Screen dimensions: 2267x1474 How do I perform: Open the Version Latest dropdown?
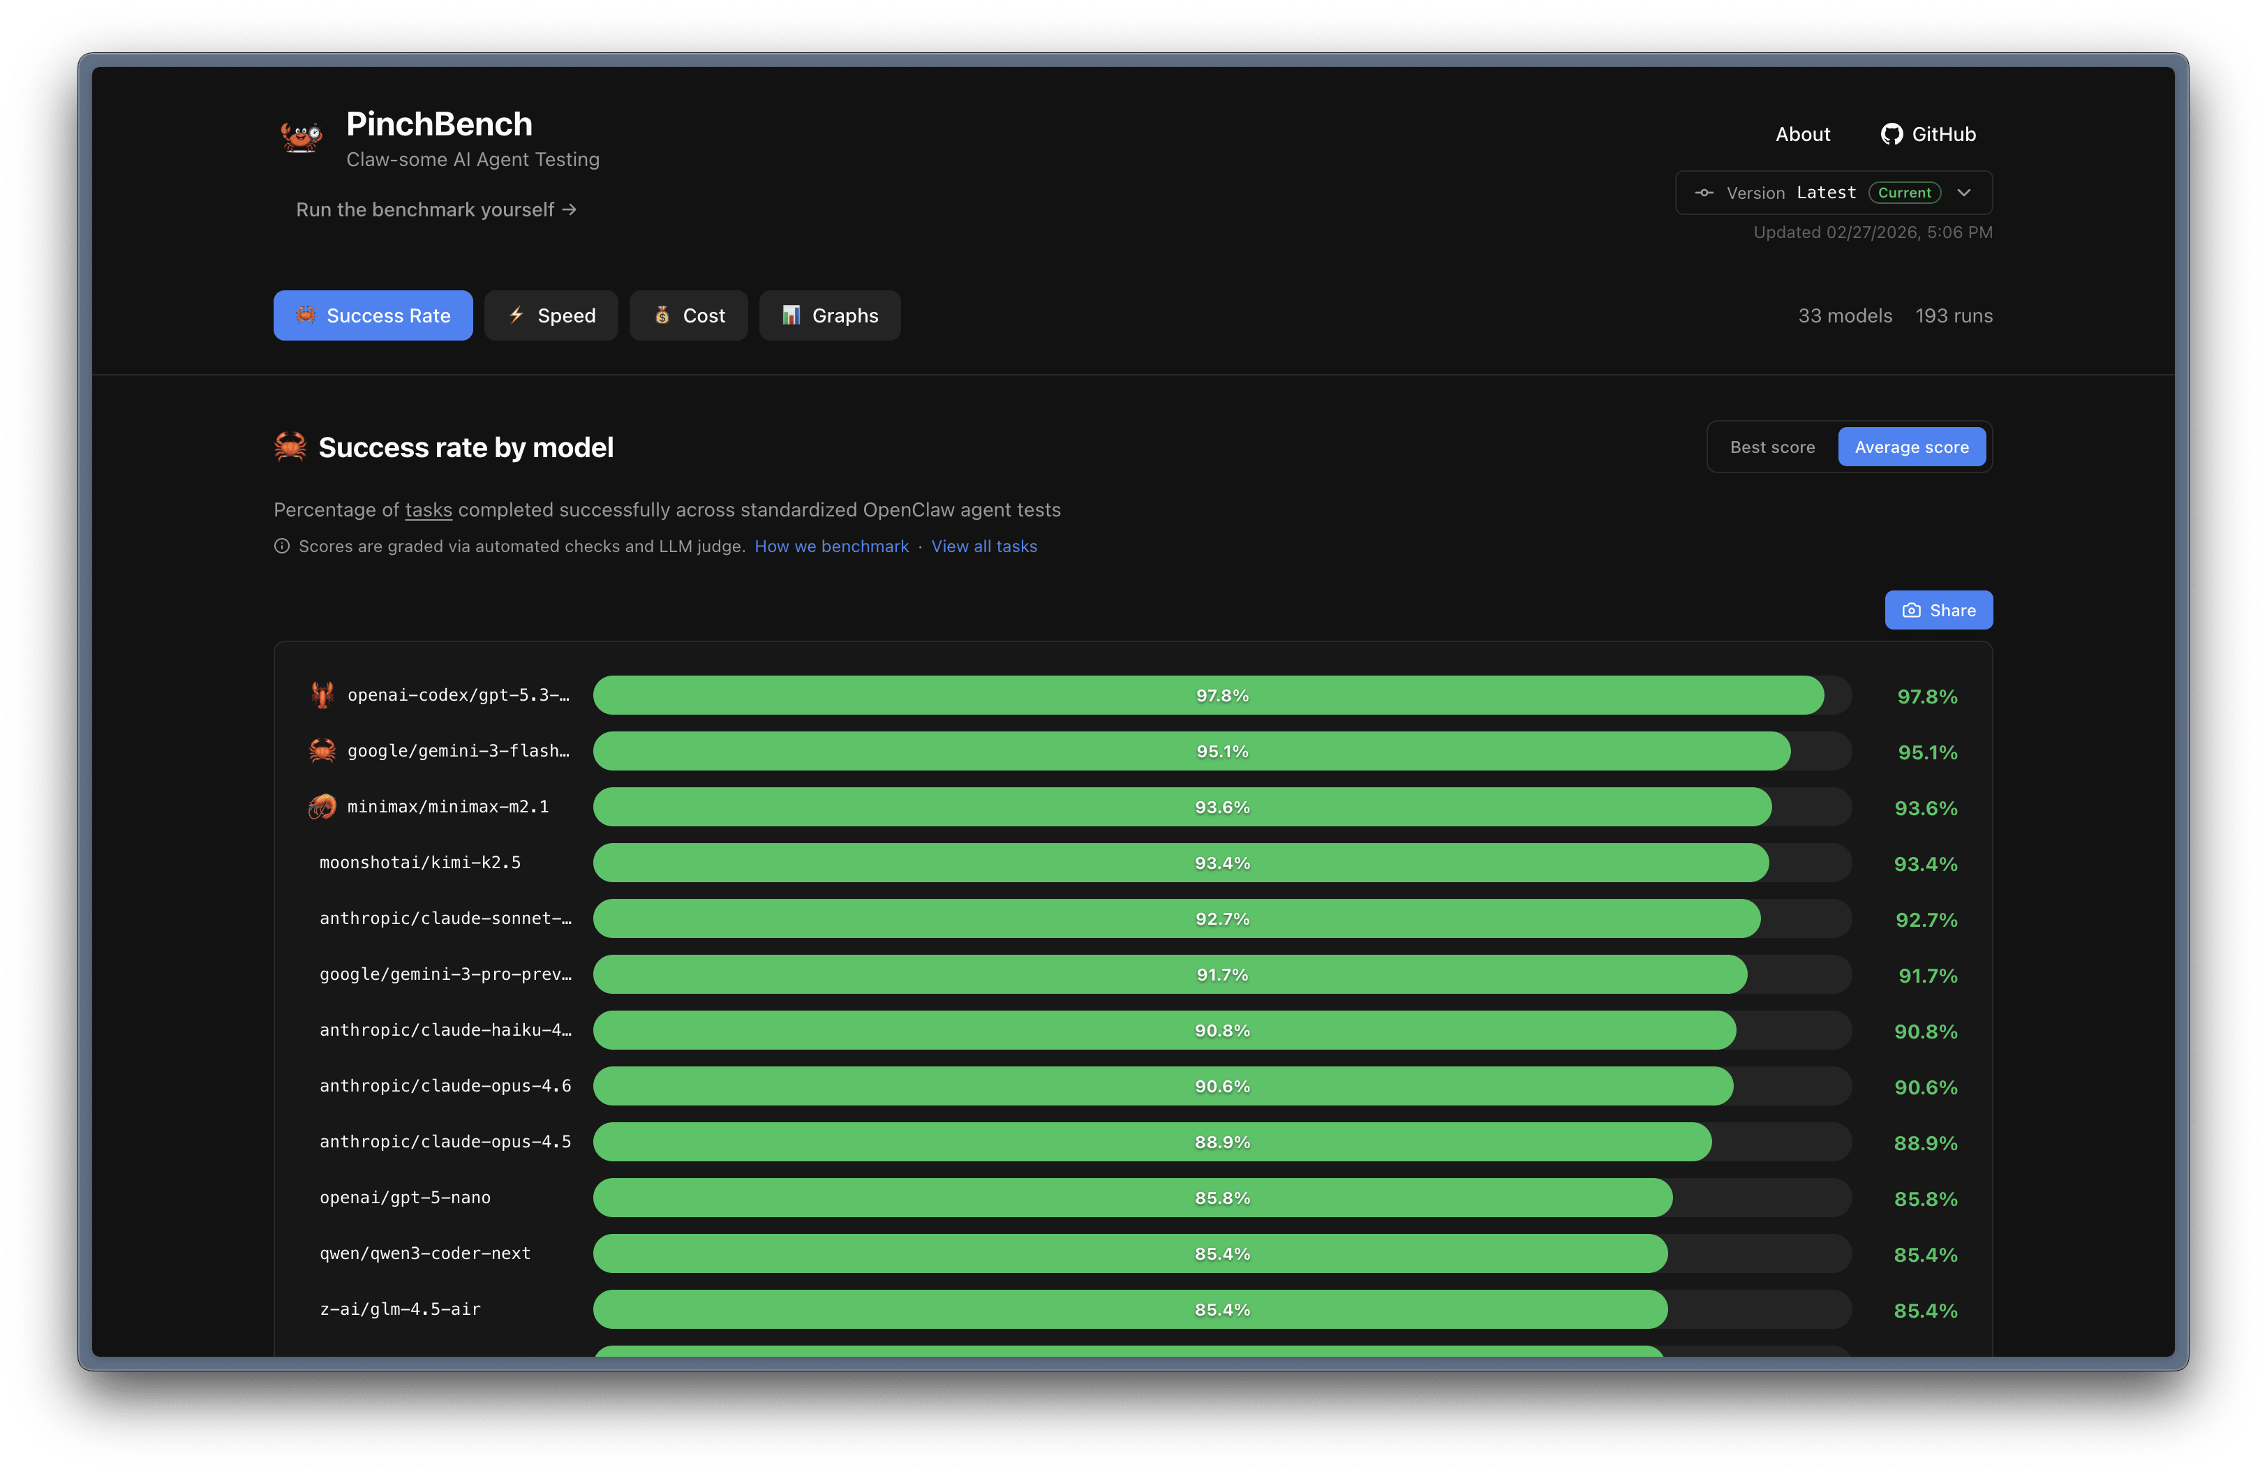1825,193
